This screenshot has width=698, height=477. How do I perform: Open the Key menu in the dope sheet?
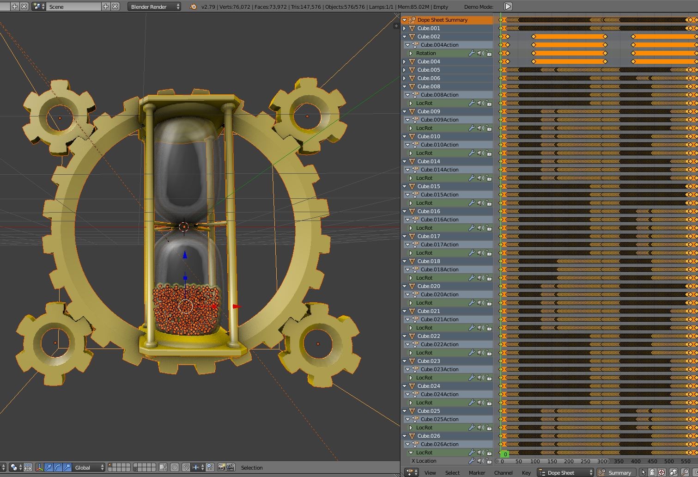(x=526, y=472)
